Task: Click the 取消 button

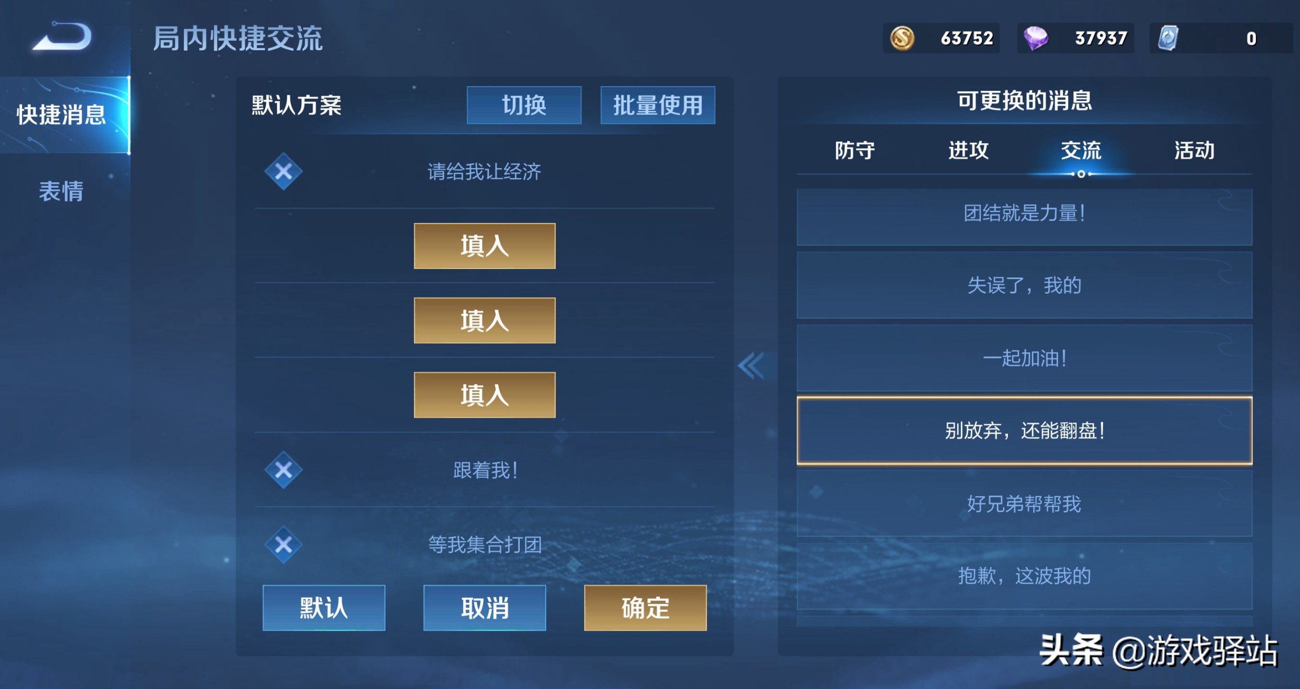Action: (x=484, y=607)
